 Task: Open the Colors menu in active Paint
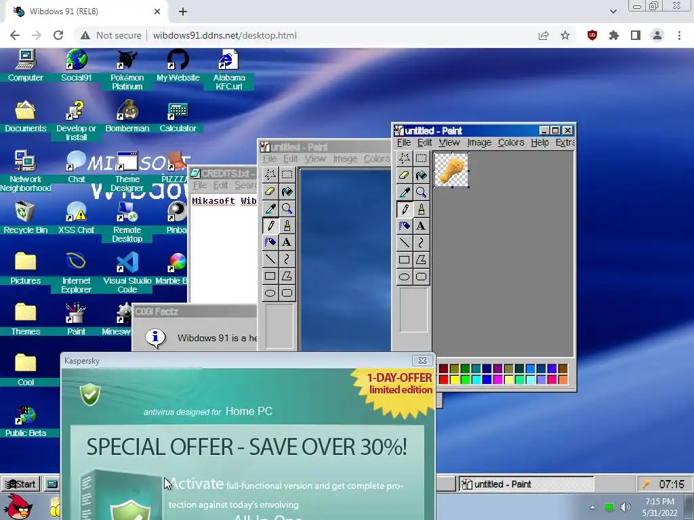(511, 142)
